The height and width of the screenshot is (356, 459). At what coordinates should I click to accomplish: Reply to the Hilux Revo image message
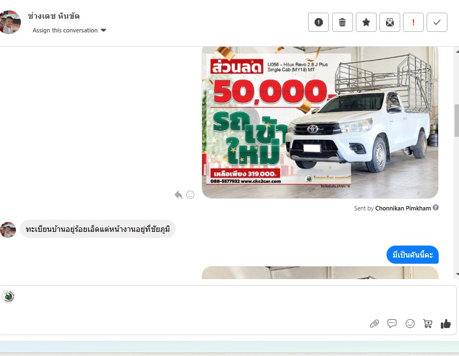178,195
